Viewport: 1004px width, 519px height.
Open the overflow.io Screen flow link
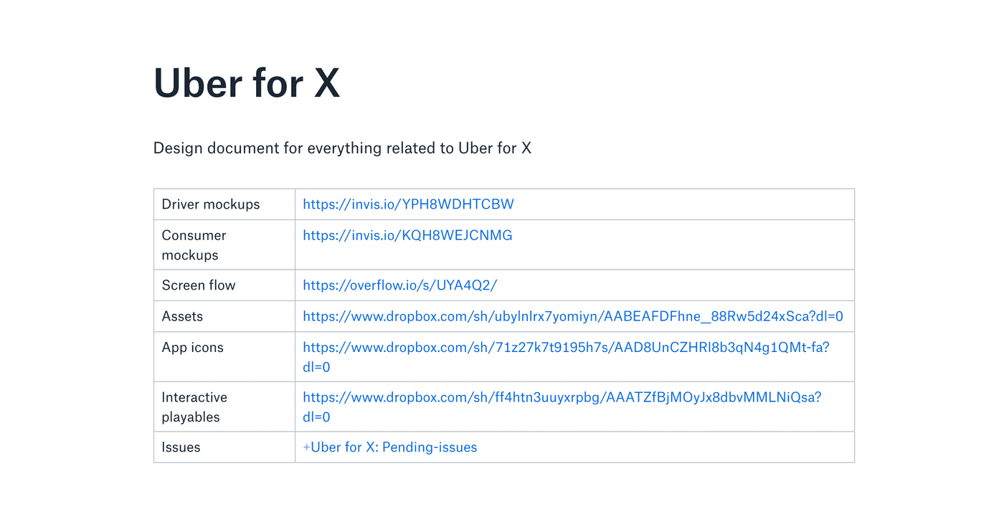(399, 285)
